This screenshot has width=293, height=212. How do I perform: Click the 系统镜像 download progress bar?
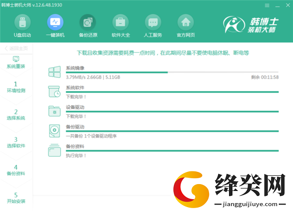tap(172, 72)
